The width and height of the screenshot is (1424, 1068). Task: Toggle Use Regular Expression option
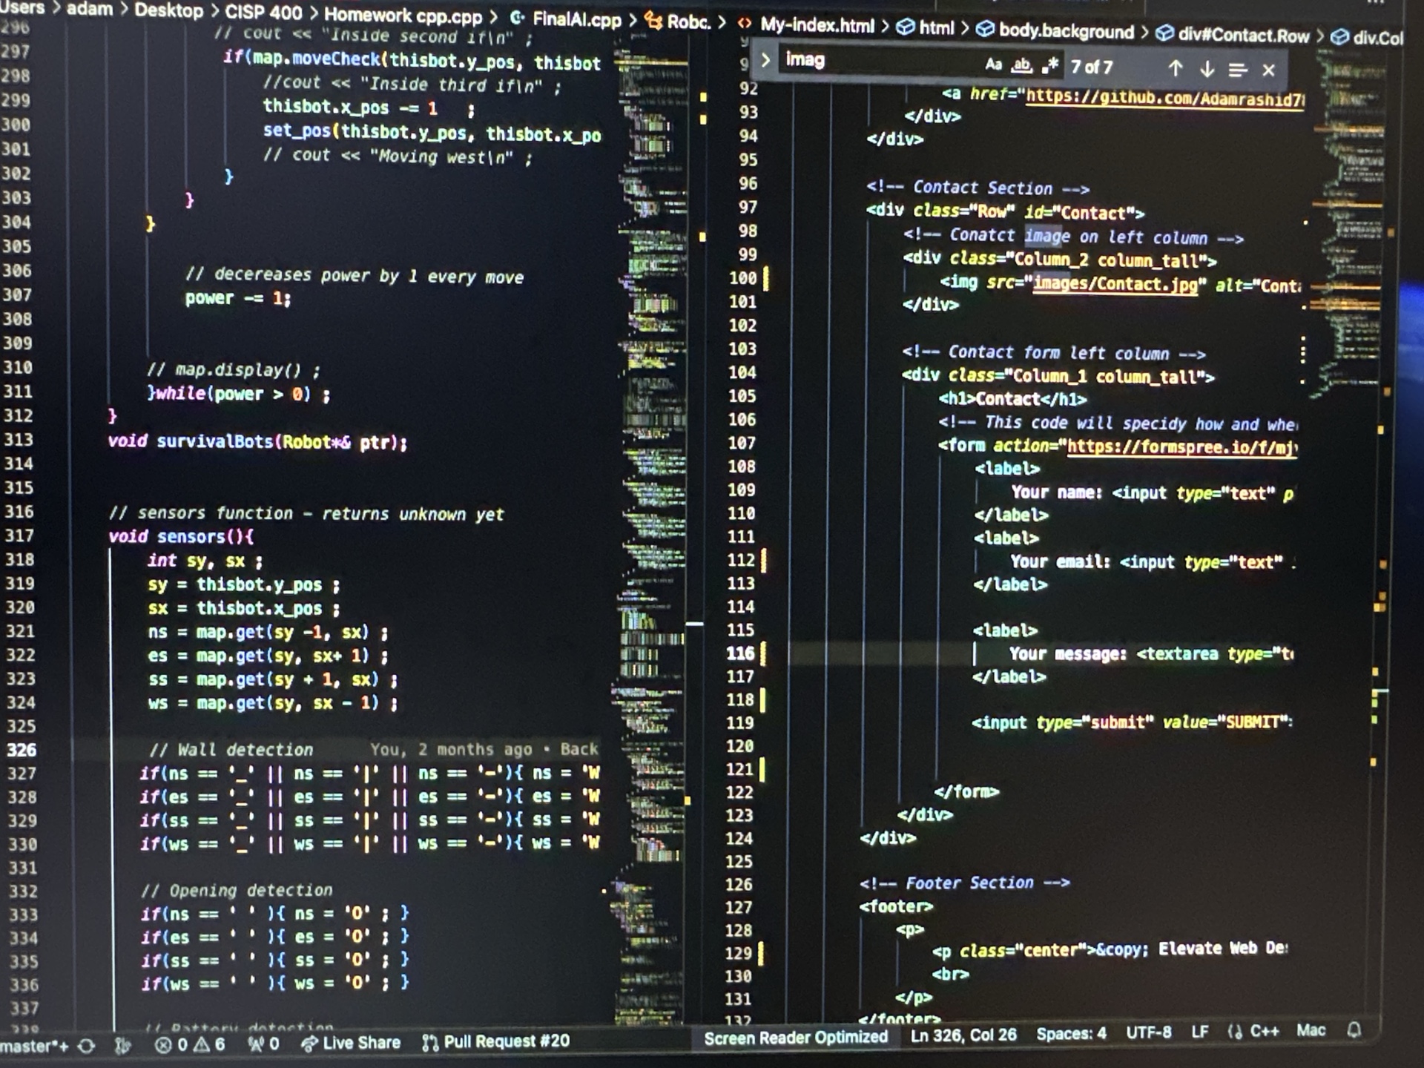coord(1049,66)
